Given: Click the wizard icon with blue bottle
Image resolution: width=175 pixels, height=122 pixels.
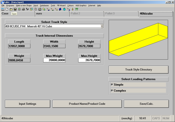Looking at the screenshot, I should point(68,9).
